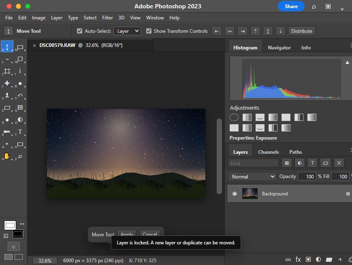This screenshot has height=265, width=352.
Task: Toggle the type layers filter (T) in the Layers panel
Action: coord(312,163)
